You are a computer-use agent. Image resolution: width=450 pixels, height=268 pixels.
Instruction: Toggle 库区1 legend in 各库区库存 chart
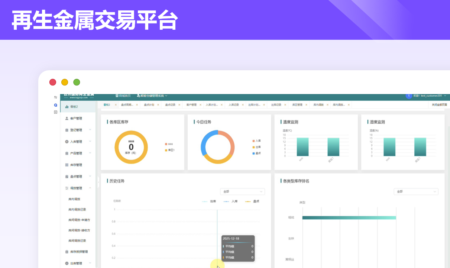(170, 150)
